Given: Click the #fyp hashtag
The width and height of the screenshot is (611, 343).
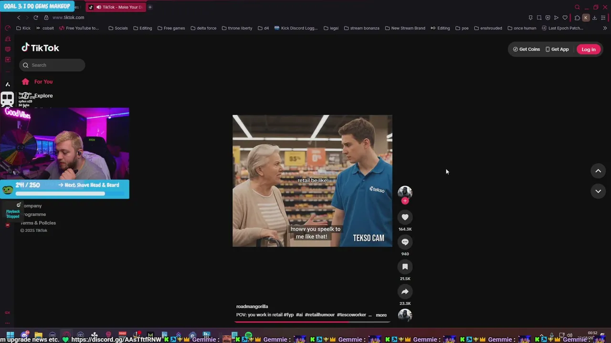Looking at the screenshot, I should pos(289,315).
